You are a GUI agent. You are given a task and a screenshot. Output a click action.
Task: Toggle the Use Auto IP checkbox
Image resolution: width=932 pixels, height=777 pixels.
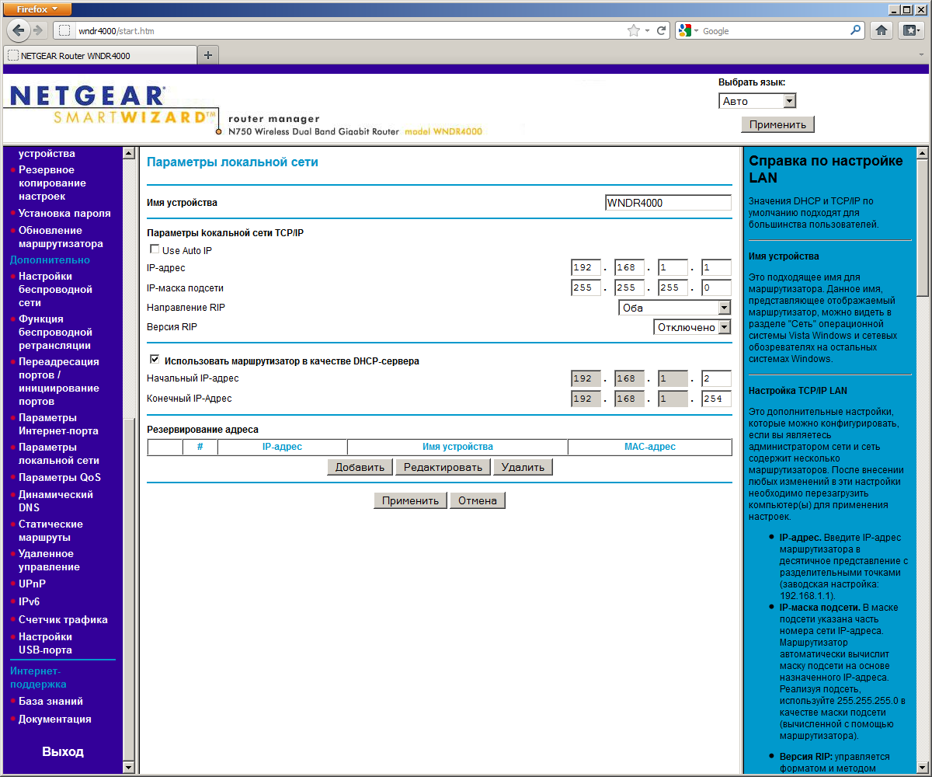(x=155, y=249)
